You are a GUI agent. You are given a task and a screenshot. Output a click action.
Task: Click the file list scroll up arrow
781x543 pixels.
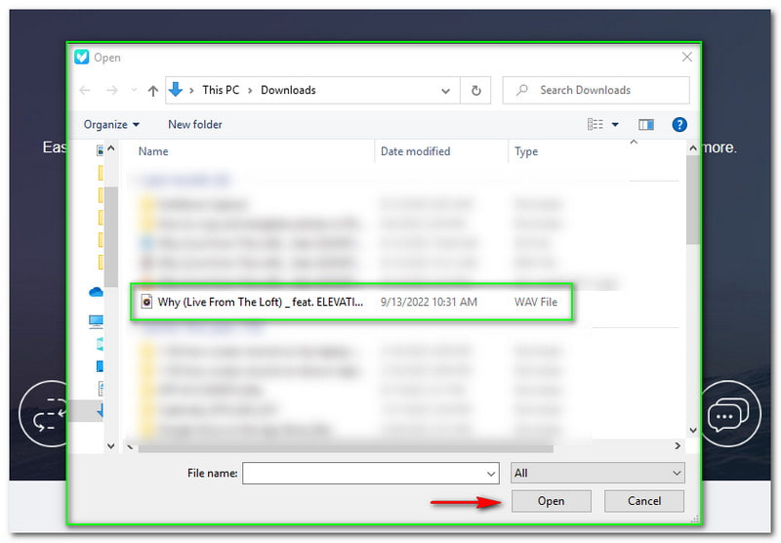692,148
